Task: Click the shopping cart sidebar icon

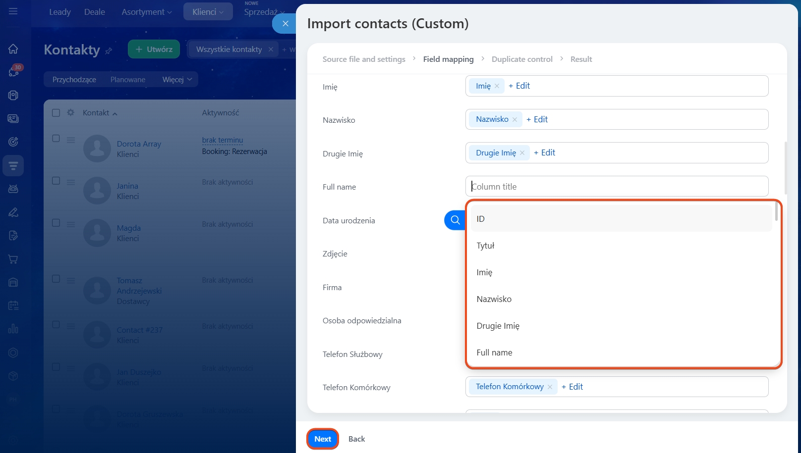Action: [13, 259]
